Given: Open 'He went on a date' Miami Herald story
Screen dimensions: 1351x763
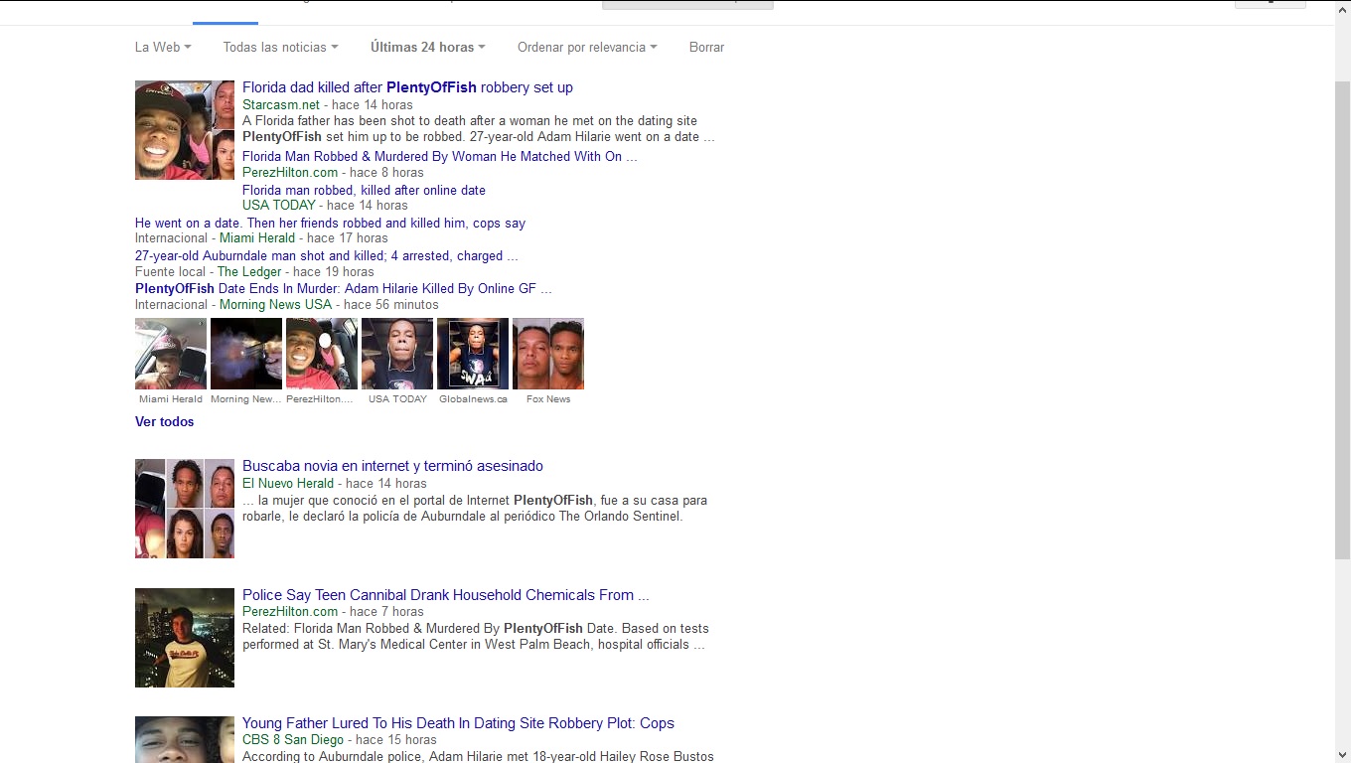Looking at the screenshot, I should [x=330, y=223].
